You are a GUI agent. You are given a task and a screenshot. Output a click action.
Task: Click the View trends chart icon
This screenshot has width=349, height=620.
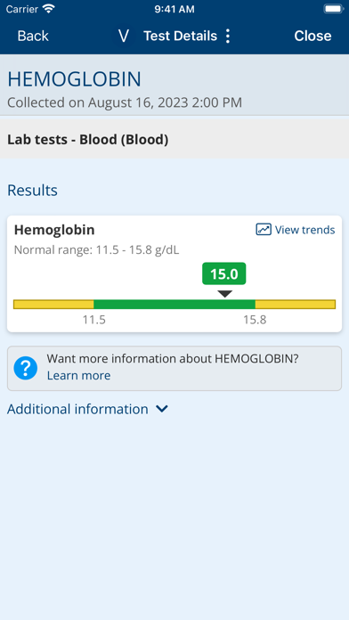pyautogui.click(x=264, y=230)
